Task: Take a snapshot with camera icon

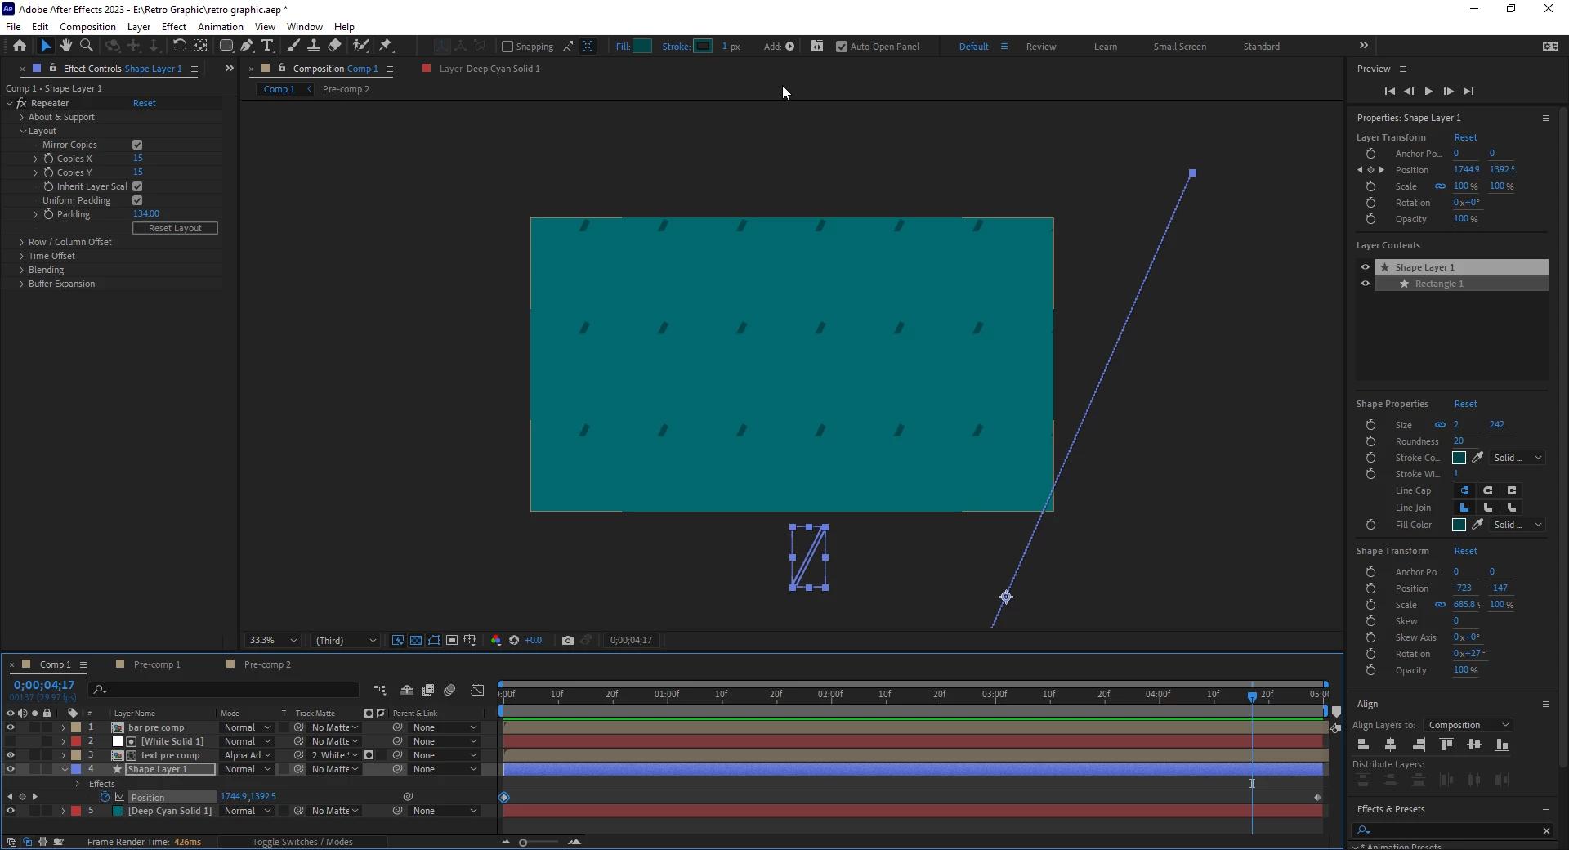Action: coord(568,641)
